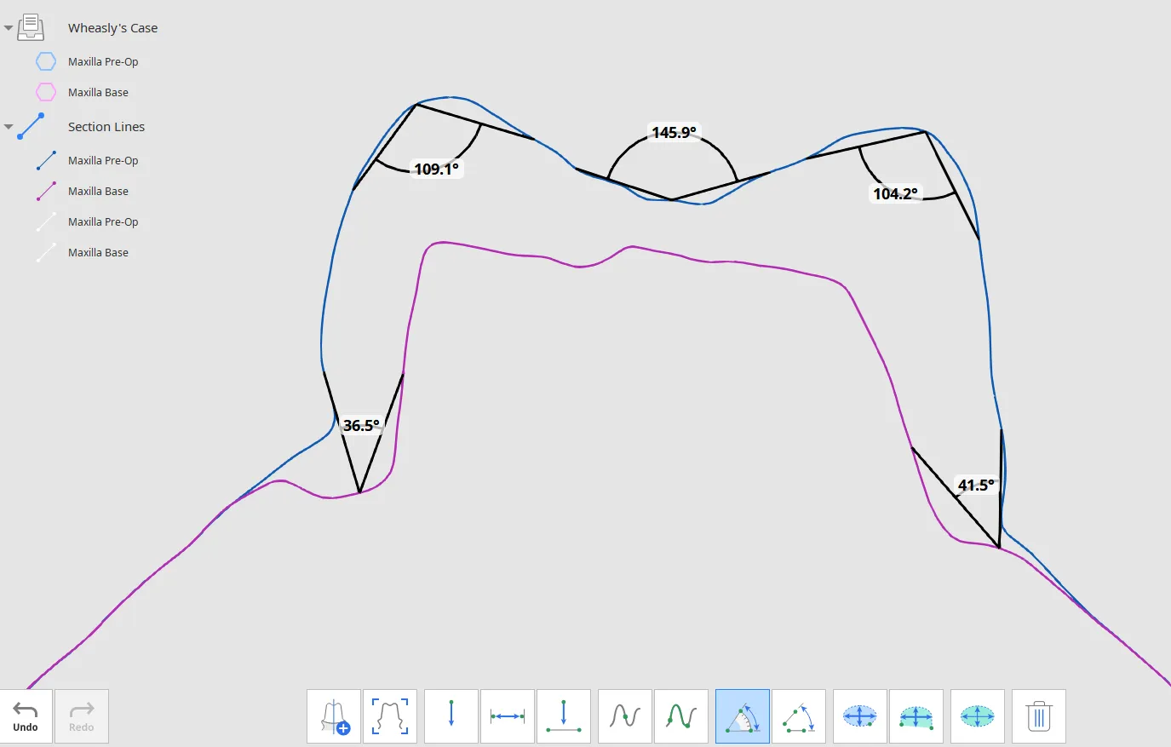Collapse the Wheasly's Case tree node
Image resolution: width=1171 pixels, height=747 pixels.
9,28
